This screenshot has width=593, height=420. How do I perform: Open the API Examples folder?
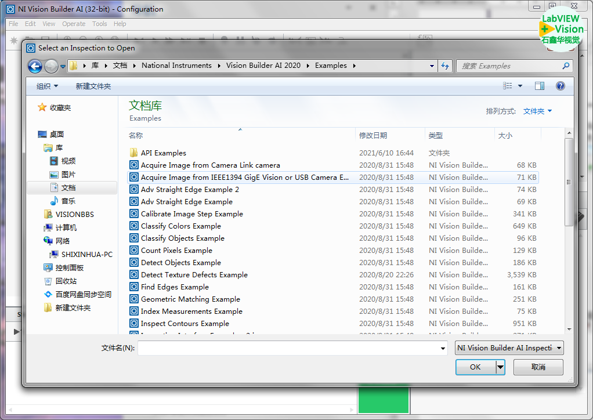coord(163,153)
